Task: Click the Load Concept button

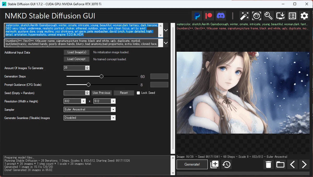Action: click(x=76, y=59)
